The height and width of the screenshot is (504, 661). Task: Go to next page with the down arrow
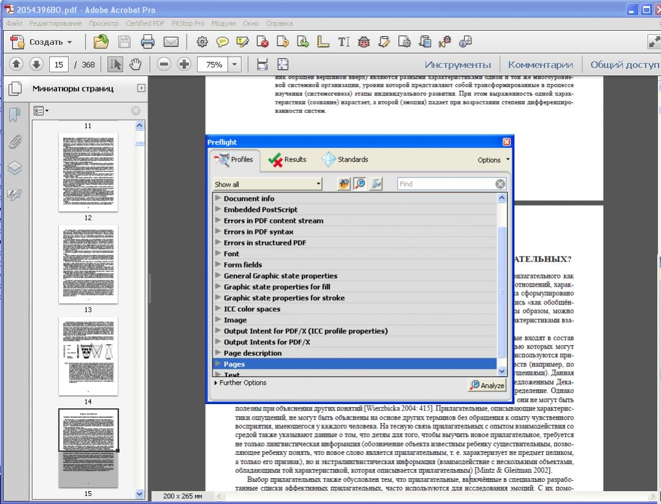click(x=36, y=64)
